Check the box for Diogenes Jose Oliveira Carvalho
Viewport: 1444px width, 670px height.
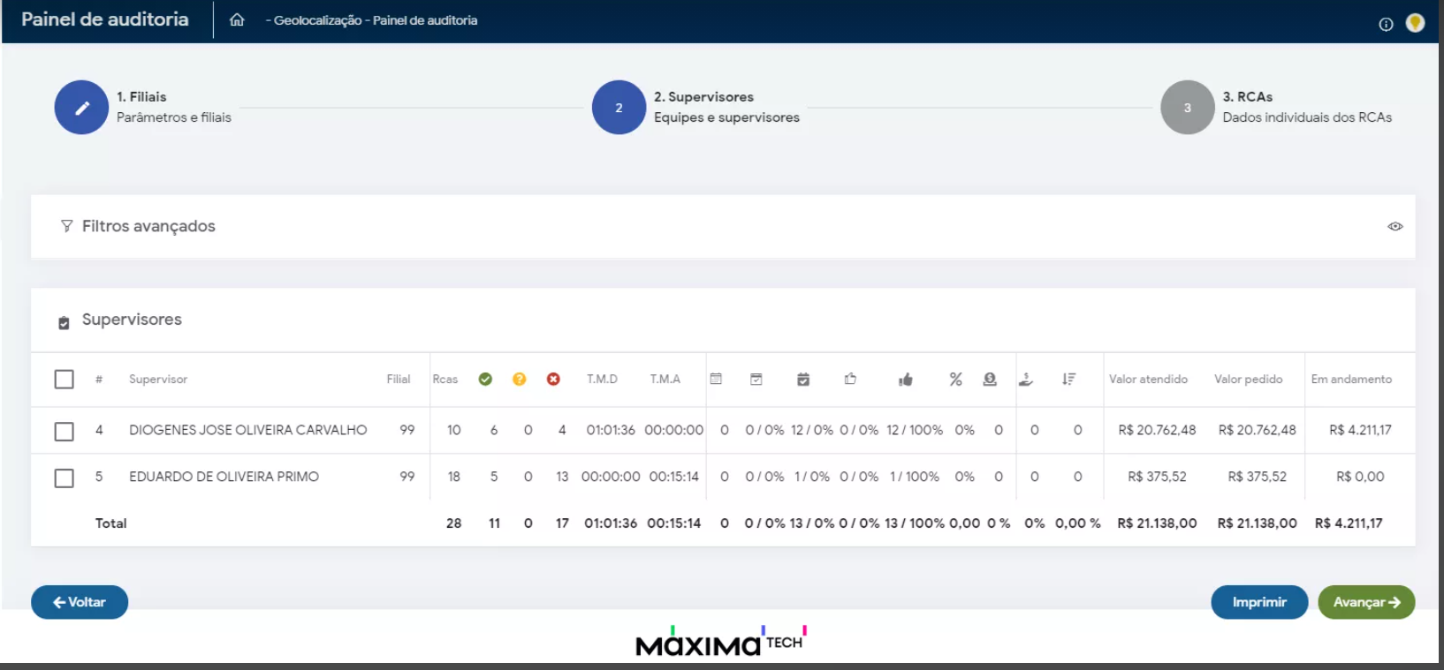click(64, 431)
